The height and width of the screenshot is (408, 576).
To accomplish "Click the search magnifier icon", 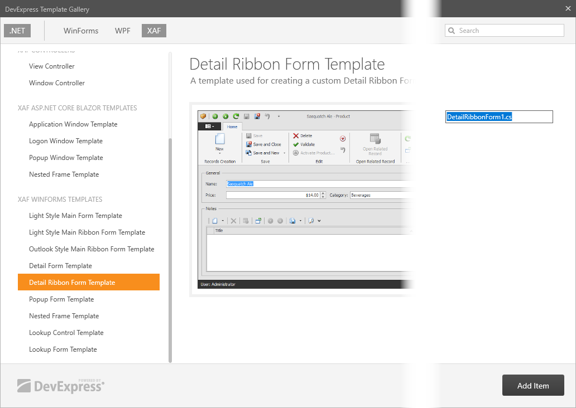I will [x=452, y=31].
